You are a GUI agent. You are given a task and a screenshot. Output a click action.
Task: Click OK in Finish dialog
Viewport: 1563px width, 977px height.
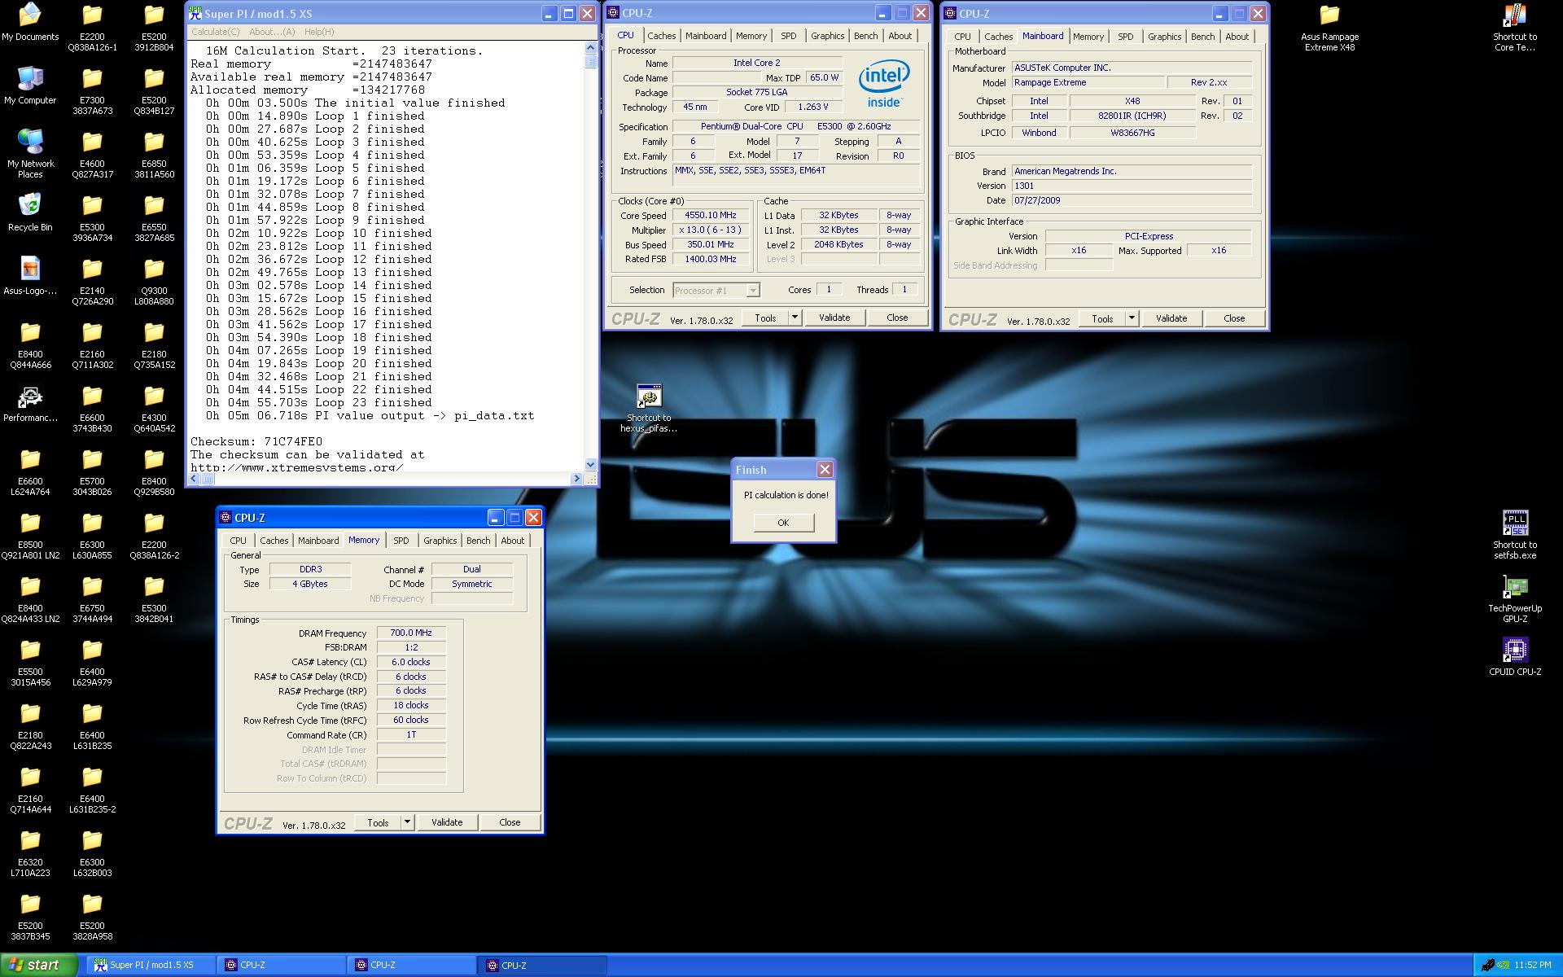coord(783,523)
